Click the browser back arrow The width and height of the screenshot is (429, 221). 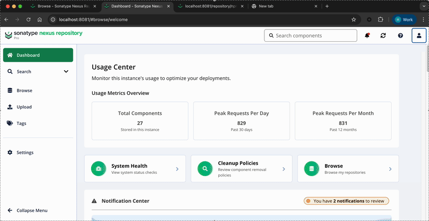pos(6,20)
